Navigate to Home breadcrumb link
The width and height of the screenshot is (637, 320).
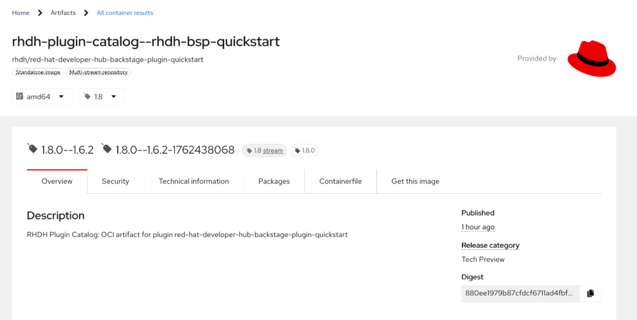click(21, 13)
